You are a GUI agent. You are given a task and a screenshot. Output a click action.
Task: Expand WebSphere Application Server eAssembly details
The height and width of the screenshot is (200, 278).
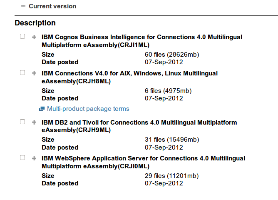click(34, 158)
